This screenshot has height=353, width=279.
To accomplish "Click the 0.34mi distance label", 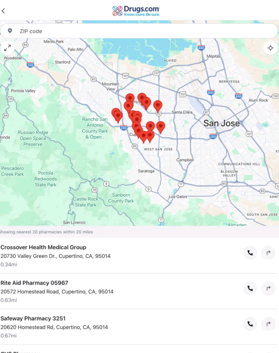I will click(x=8, y=265).
